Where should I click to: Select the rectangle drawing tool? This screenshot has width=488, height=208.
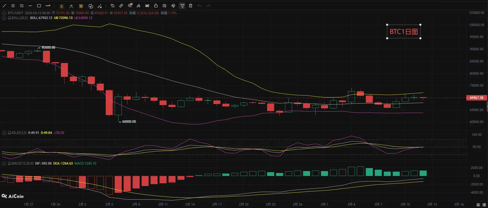point(39,6)
